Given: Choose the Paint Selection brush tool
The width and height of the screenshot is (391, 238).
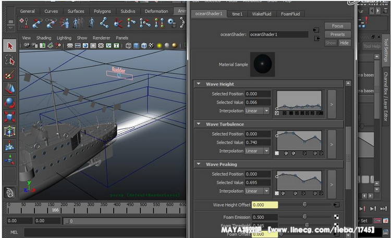Looking at the screenshot, I should [x=10, y=74].
